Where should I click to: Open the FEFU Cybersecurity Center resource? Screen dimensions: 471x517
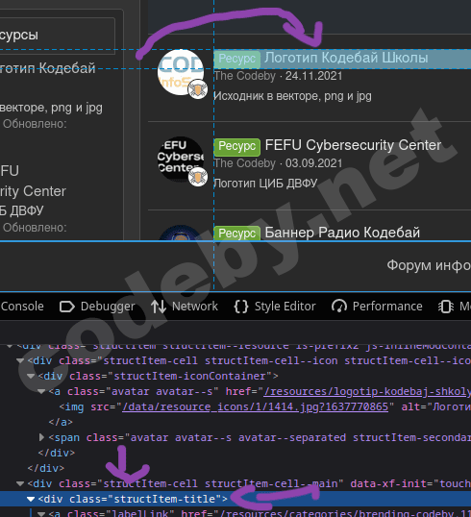[x=353, y=145]
